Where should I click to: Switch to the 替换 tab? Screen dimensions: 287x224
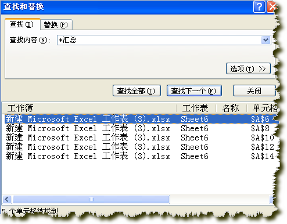(x=56, y=25)
